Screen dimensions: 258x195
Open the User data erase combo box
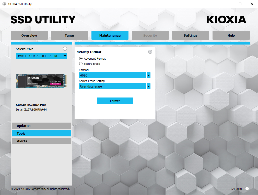click(x=115, y=86)
